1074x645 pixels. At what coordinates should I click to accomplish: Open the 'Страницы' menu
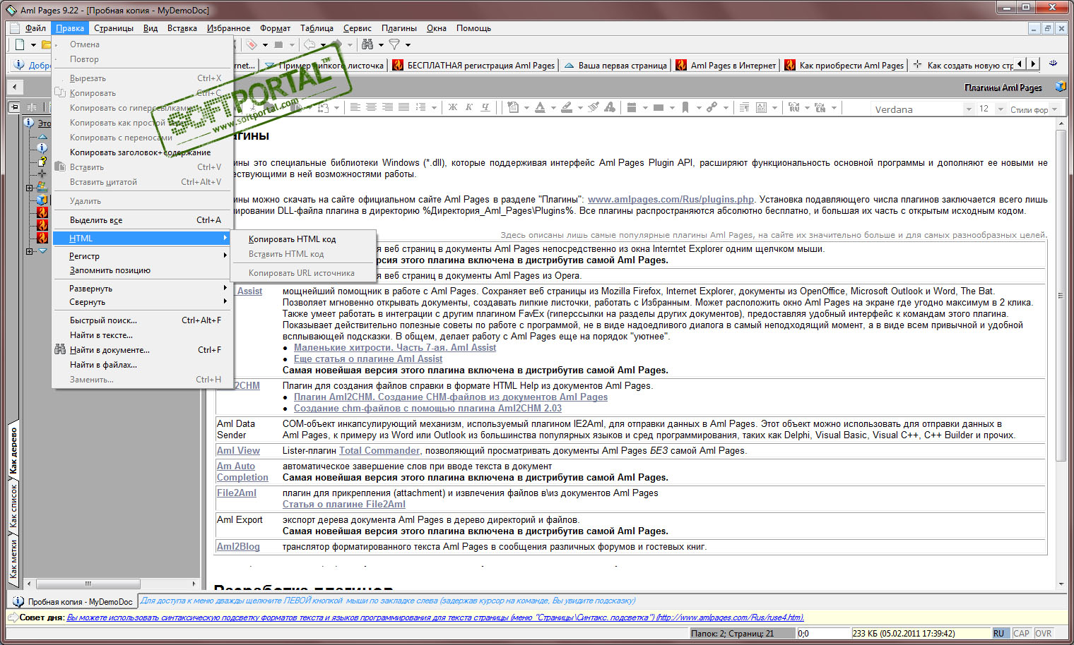click(x=114, y=28)
